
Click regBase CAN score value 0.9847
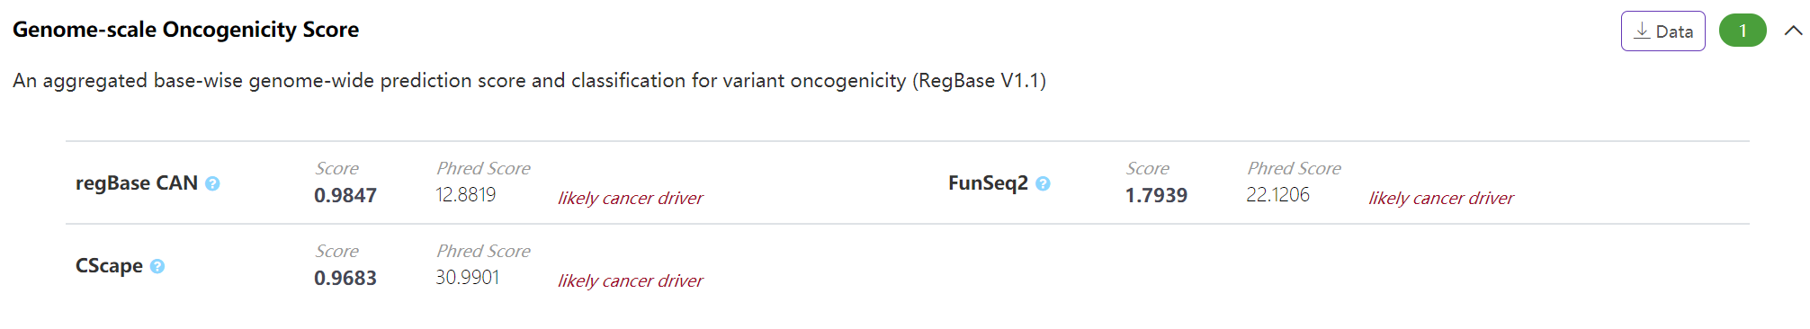click(x=345, y=195)
